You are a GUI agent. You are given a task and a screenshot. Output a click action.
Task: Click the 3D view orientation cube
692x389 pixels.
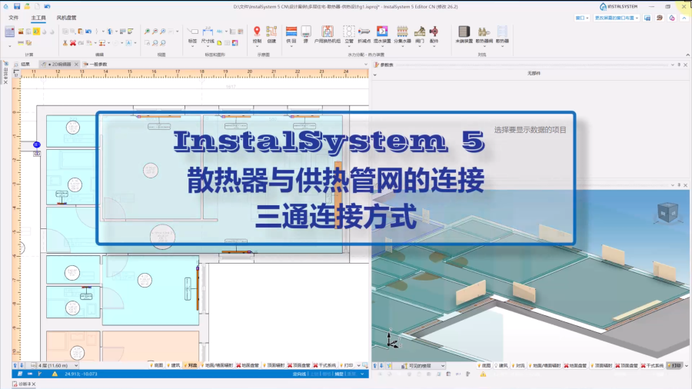point(667,212)
